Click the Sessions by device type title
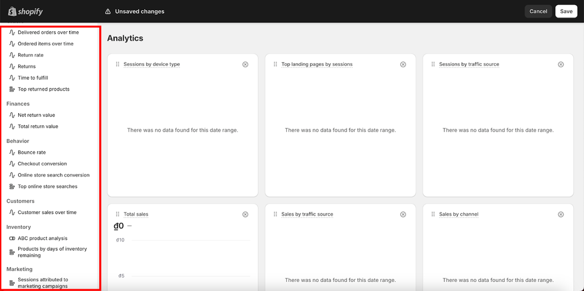Viewport: 584px width, 291px height. [152, 64]
